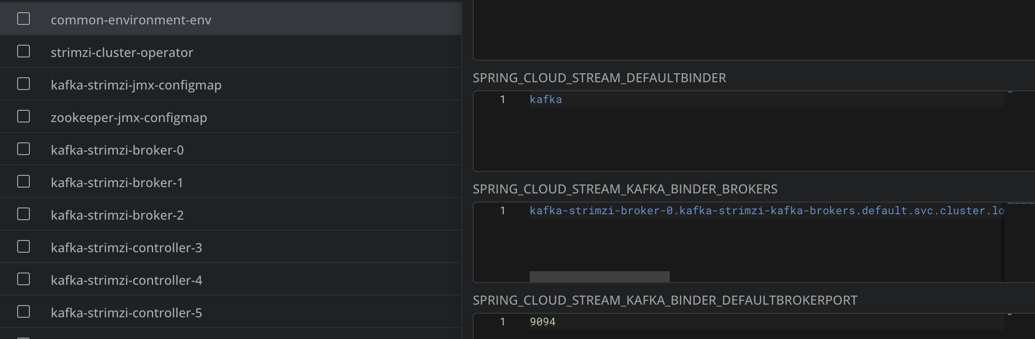Open kafka-strimzi-controller-5 config map
The width and height of the screenshot is (1035, 339).
pos(231,312)
